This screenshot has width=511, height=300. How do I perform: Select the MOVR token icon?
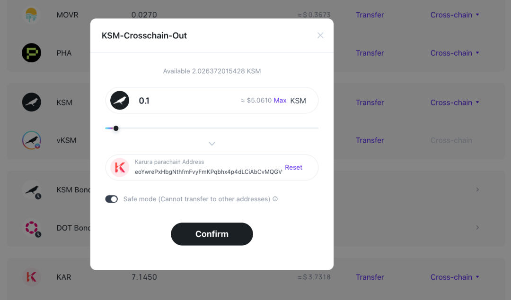[x=31, y=15]
